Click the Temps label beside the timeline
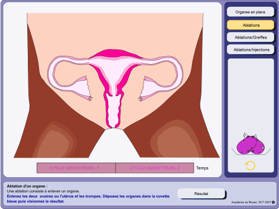279x209 pixels. (202, 168)
